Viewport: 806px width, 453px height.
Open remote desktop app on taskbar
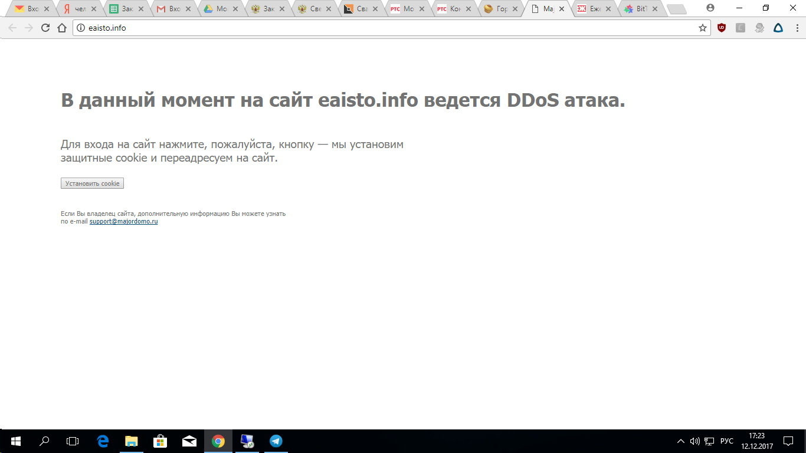tap(247, 441)
